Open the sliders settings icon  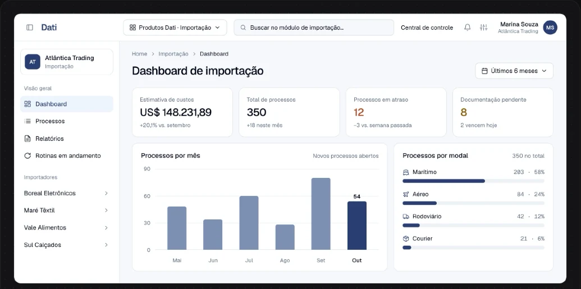(483, 27)
